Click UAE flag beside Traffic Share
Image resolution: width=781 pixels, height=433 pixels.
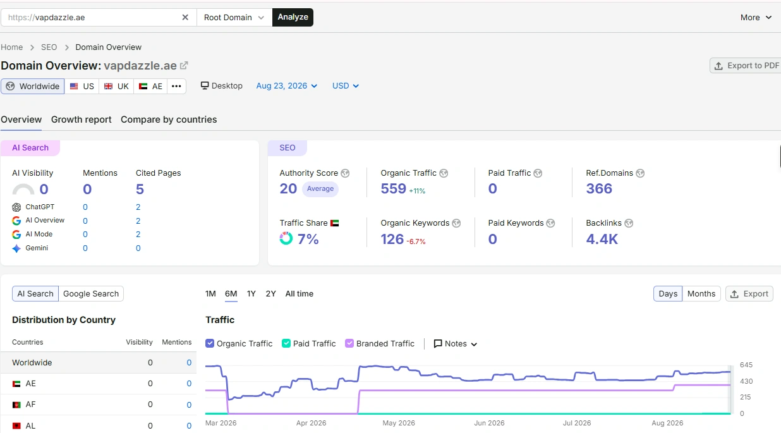coord(335,223)
